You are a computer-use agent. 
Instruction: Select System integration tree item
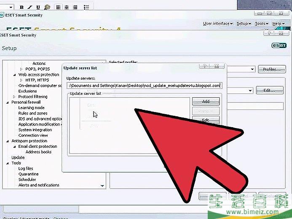(35, 130)
